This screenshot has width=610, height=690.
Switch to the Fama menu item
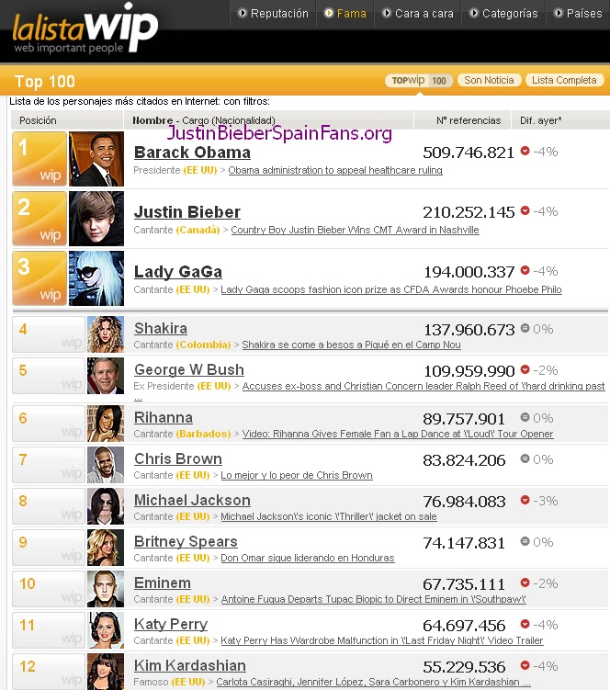coord(345,13)
